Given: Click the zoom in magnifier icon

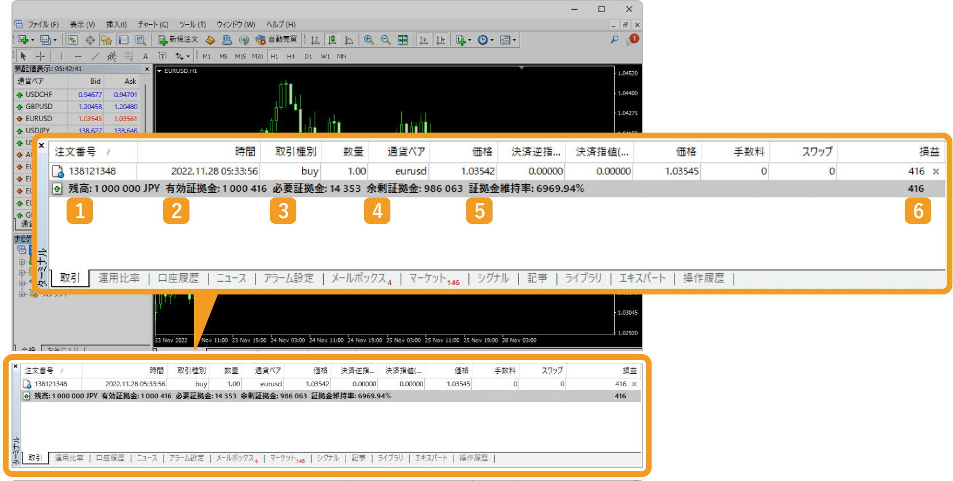Looking at the screenshot, I should tap(369, 40).
